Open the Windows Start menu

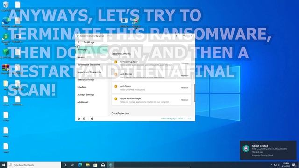[x=4, y=165]
